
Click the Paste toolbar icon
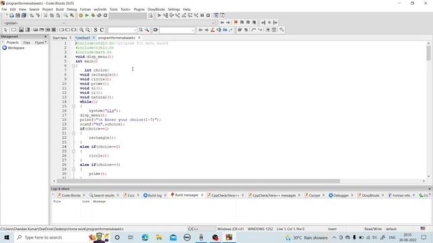58,16
